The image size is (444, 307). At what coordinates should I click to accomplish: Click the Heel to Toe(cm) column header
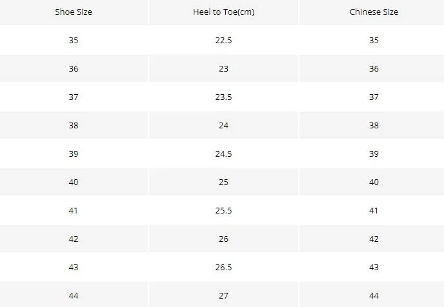coord(224,12)
